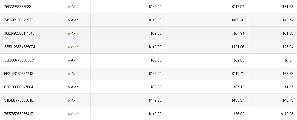The width and height of the screenshot is (297, 120).
Task: Click green status dot for account 750729355689331
Action: 69,7
